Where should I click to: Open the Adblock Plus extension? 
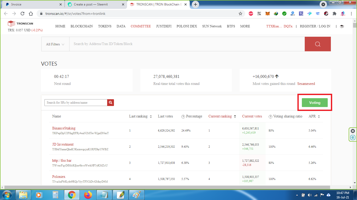(251, 14)
